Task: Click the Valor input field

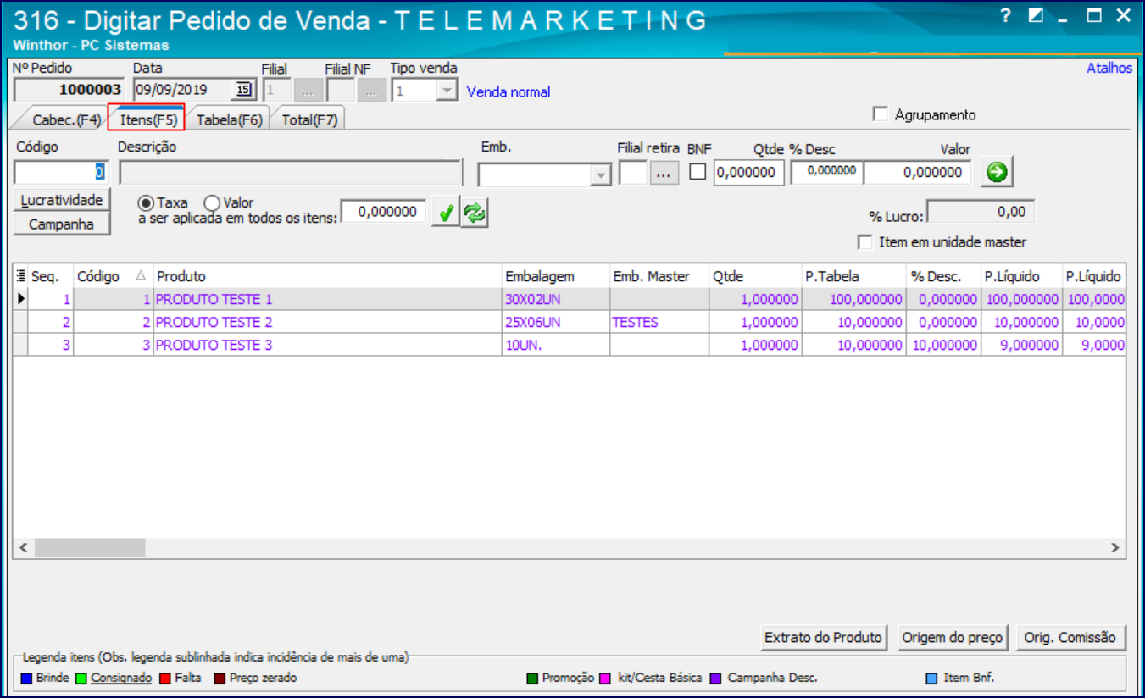Action: [x=918, y=172]
